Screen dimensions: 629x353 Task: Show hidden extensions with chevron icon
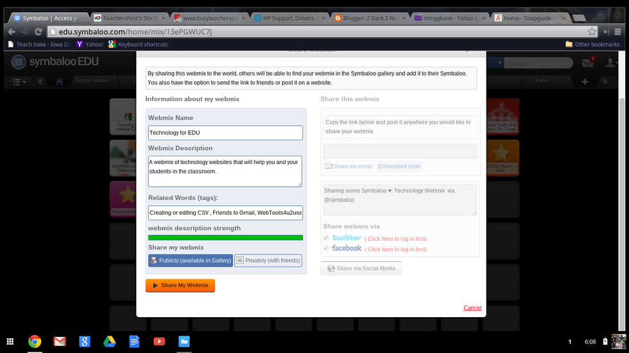tap(605, 31)
